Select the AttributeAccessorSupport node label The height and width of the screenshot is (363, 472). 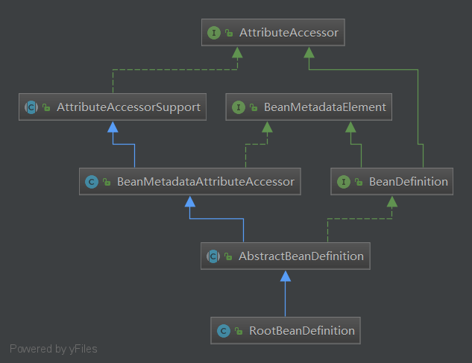coord(128,107)
